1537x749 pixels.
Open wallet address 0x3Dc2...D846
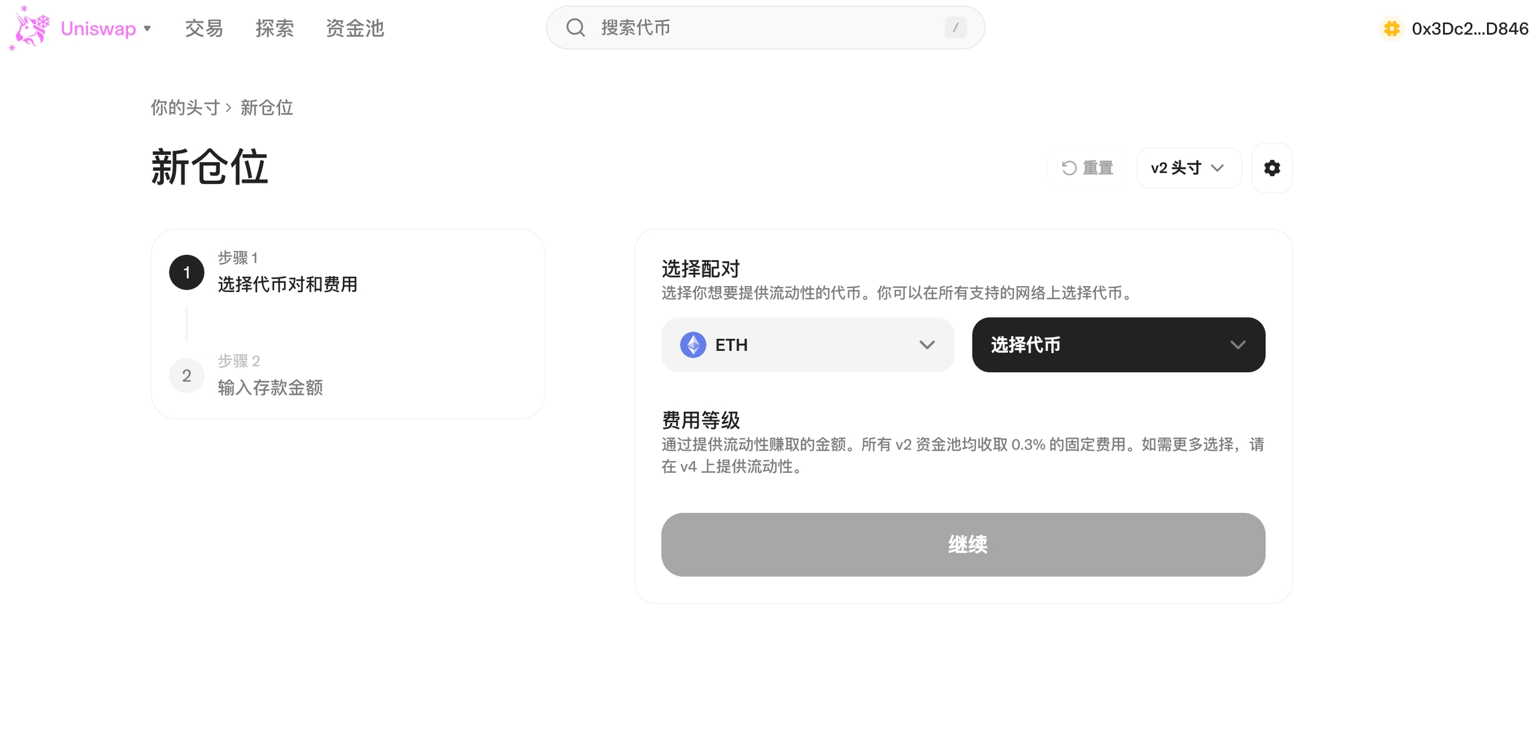1470,29
